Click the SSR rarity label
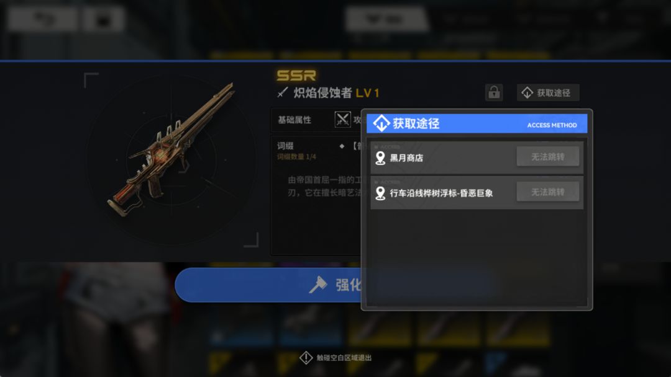This screenshot has height=377, width=671. pos(296,76)
